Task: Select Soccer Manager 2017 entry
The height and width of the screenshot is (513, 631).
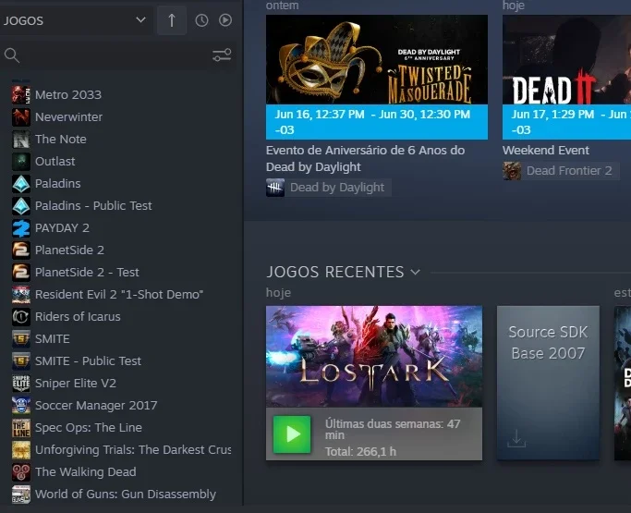Action: [x=96, y=405]
